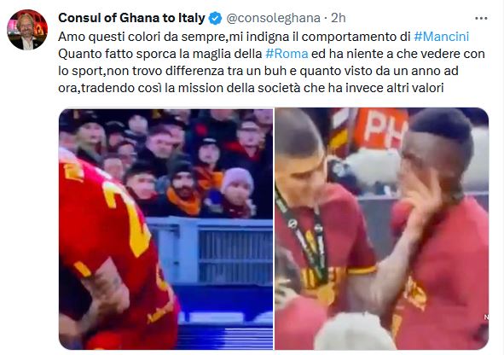Open the tweet's three-dot more menu

point(481,18)
